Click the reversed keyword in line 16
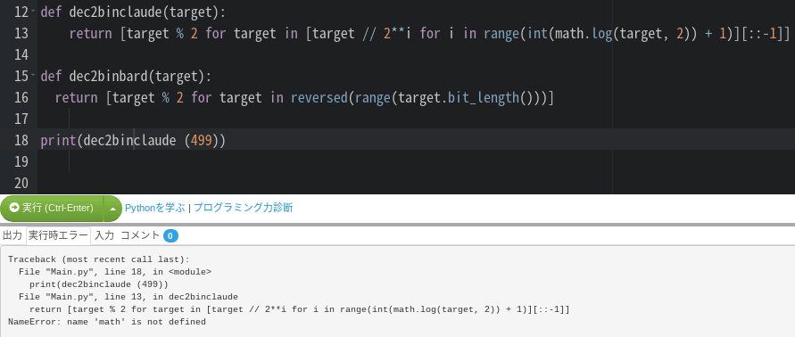Image resolution: width=795 pixels, height=337 pixels. [x=319, y=97]
